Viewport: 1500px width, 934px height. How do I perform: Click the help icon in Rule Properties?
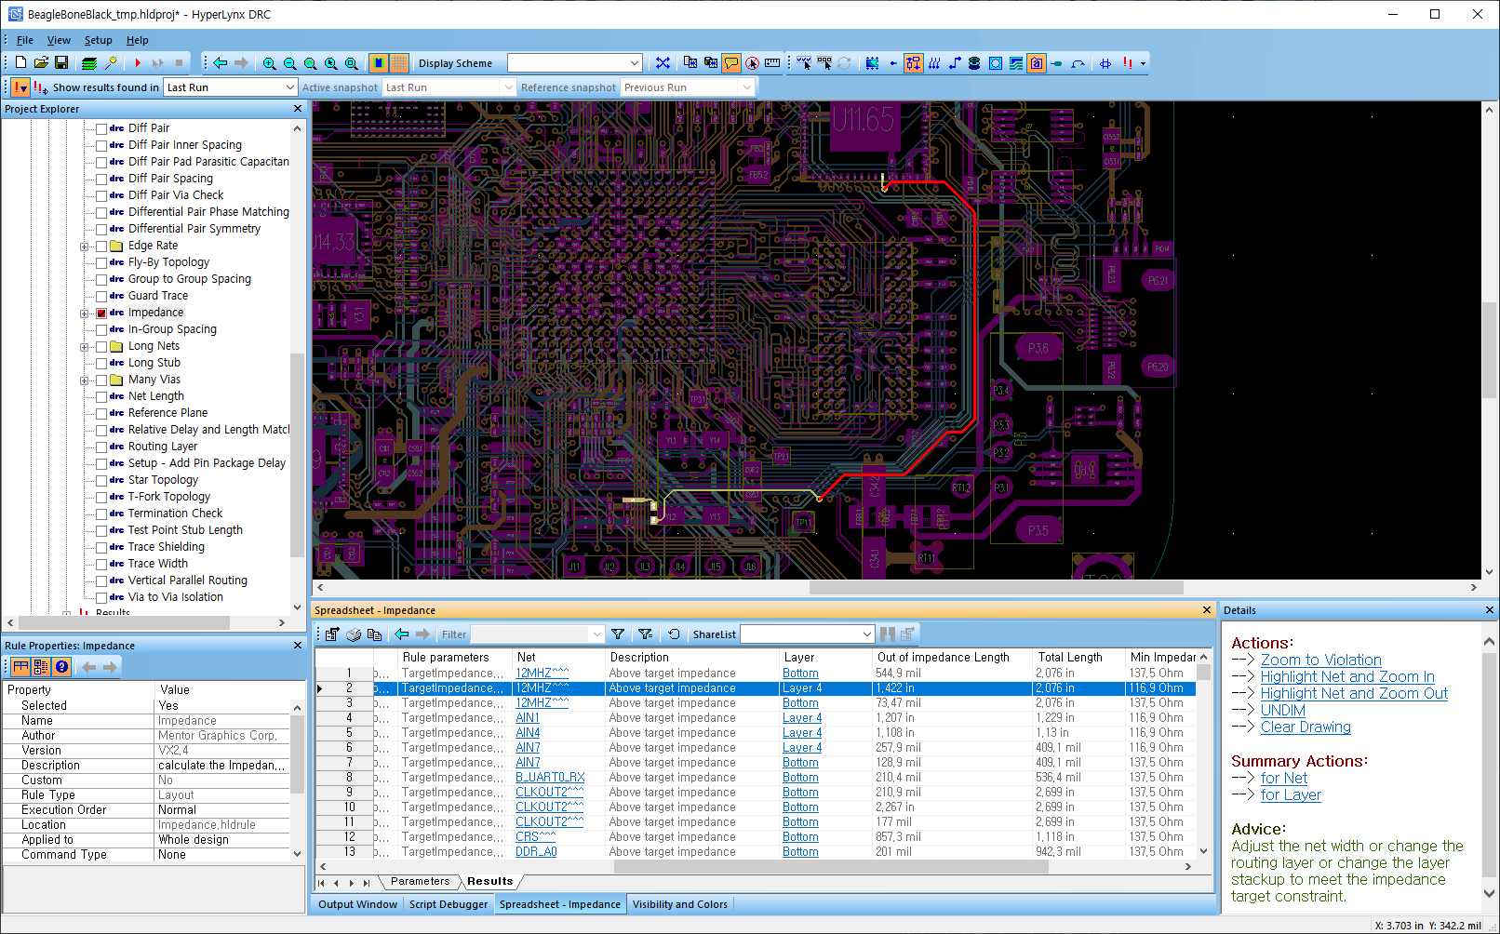click(x=61, y=667)
